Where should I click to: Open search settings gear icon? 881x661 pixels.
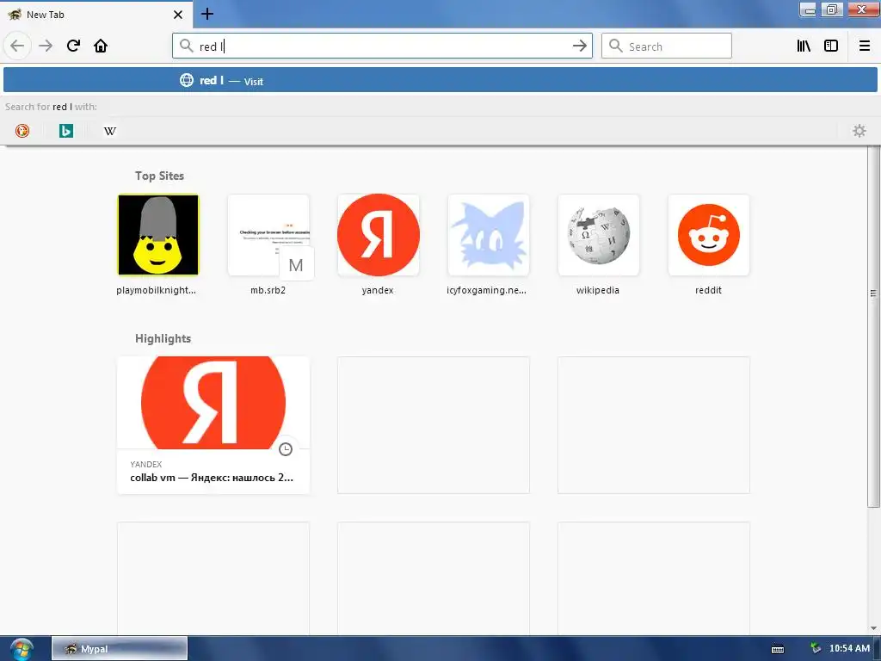[x=859, y=131]
